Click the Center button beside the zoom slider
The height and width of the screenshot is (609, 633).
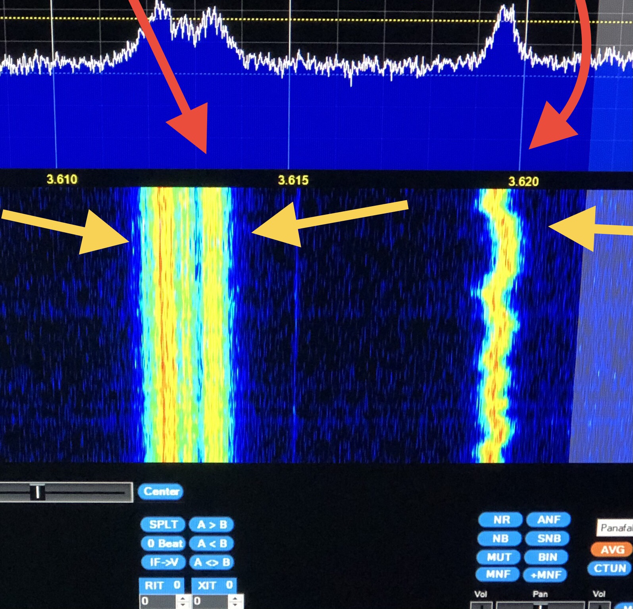point(161,492)
